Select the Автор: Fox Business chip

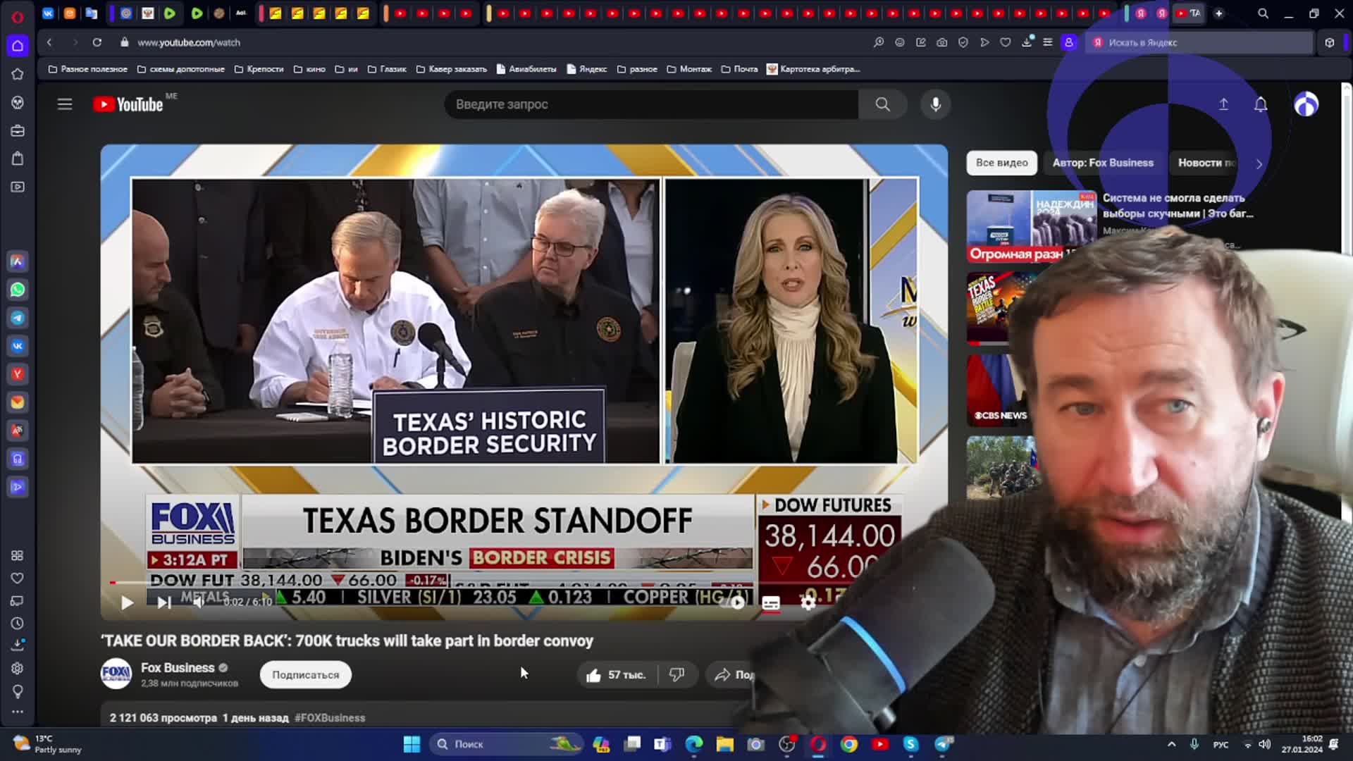(1103, 163)
